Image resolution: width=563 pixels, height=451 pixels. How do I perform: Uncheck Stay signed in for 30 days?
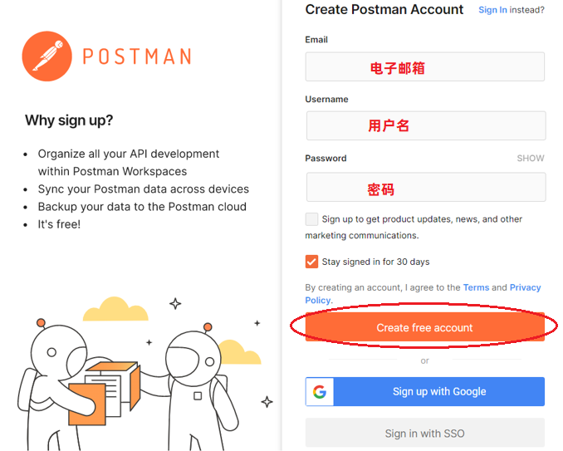coord(312,262)
